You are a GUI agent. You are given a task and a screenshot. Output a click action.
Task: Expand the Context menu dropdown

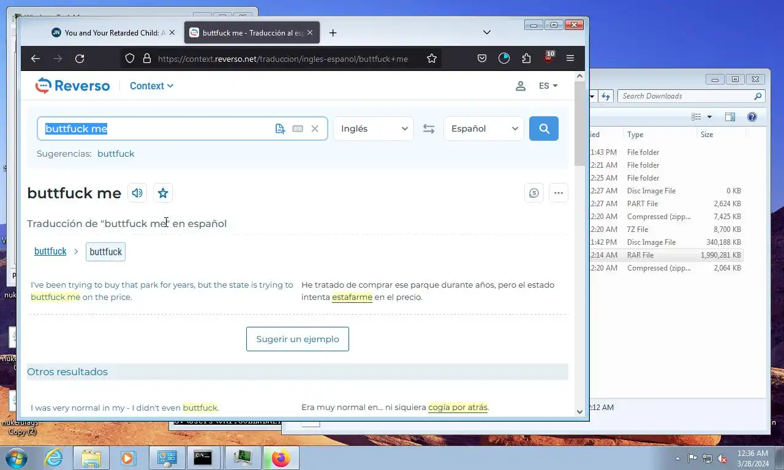151,86
